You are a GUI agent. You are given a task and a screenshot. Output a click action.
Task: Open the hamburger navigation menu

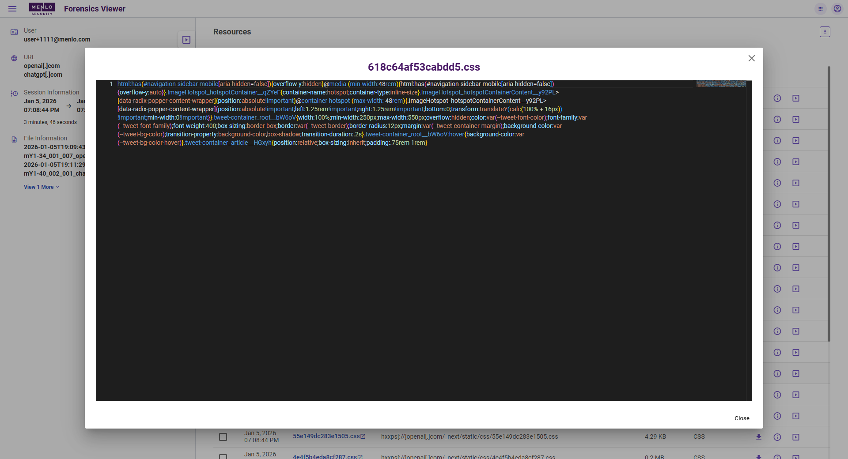12,9
